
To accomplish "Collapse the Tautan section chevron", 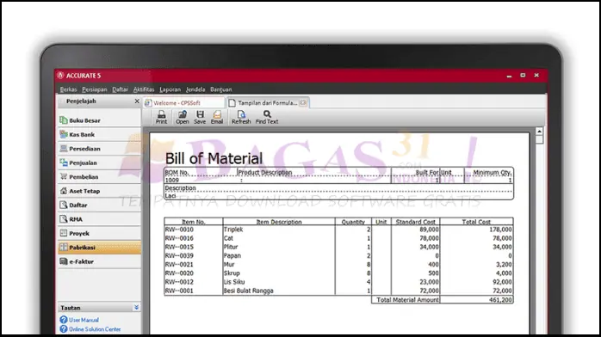I will (136, 307).
